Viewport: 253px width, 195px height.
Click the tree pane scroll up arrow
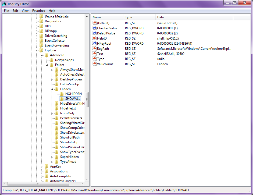[87, 16]
